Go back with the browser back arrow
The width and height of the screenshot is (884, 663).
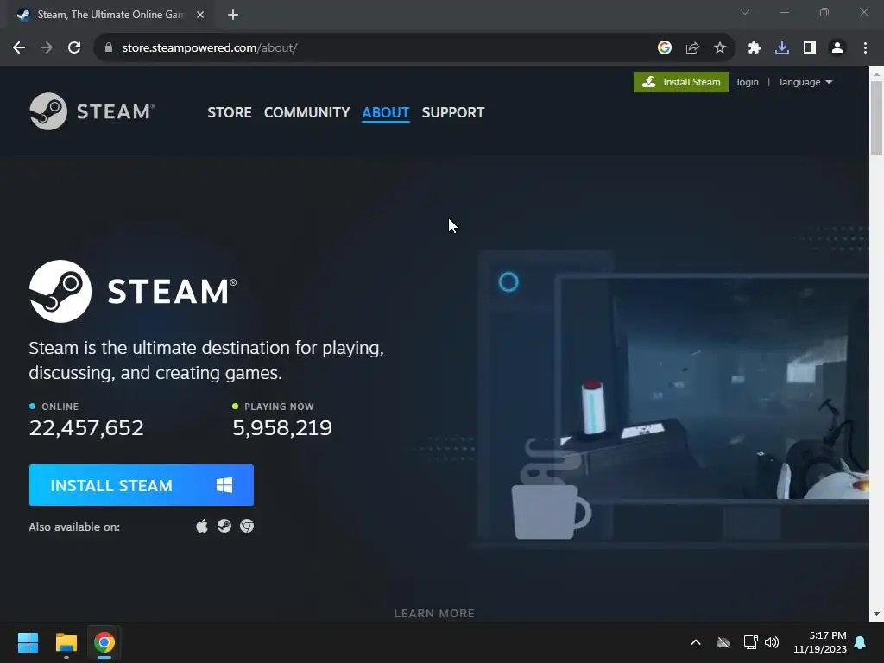tap(19, 48)
